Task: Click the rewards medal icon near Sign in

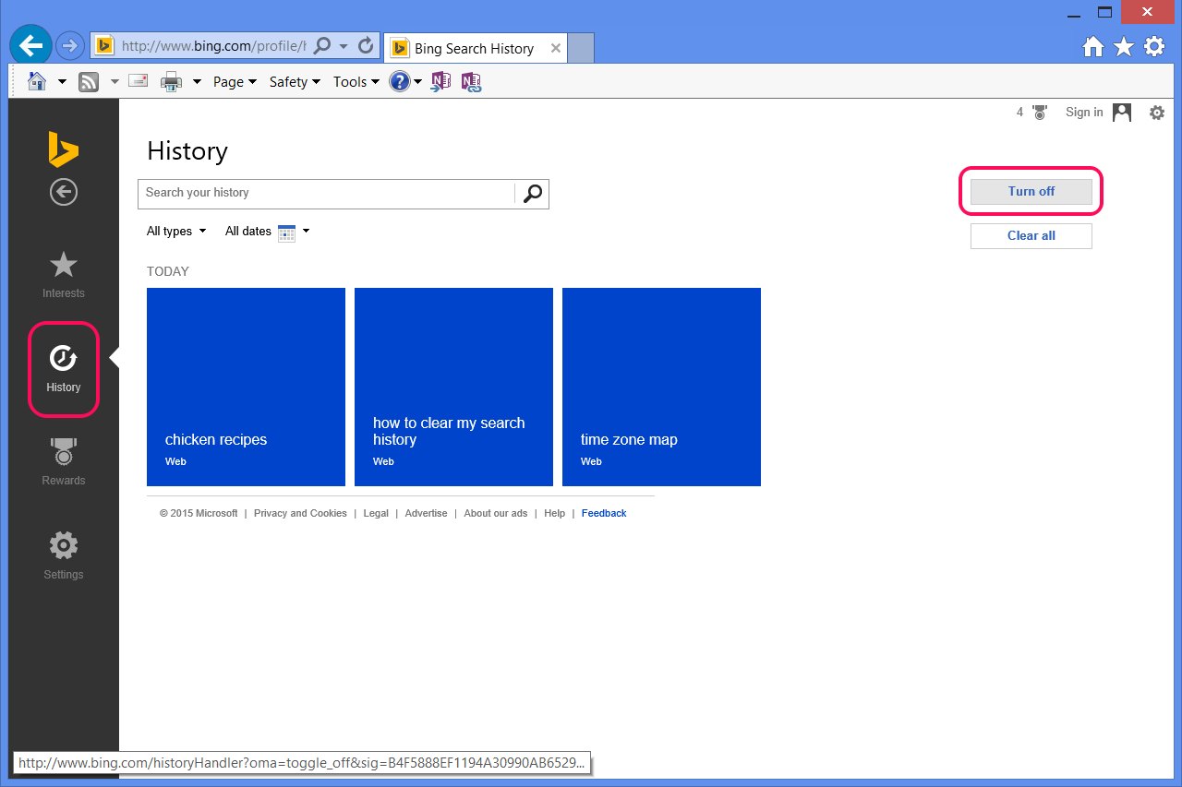Action: 1040,113
